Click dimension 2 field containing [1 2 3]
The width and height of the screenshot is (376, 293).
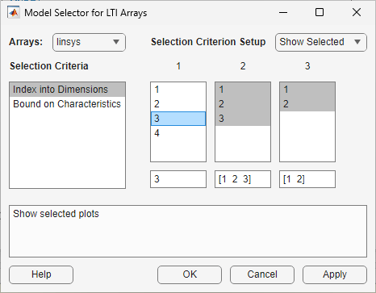click(243, 179)
